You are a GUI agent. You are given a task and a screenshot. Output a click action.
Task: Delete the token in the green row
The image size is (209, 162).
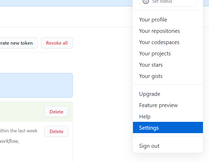coord(56,112)
